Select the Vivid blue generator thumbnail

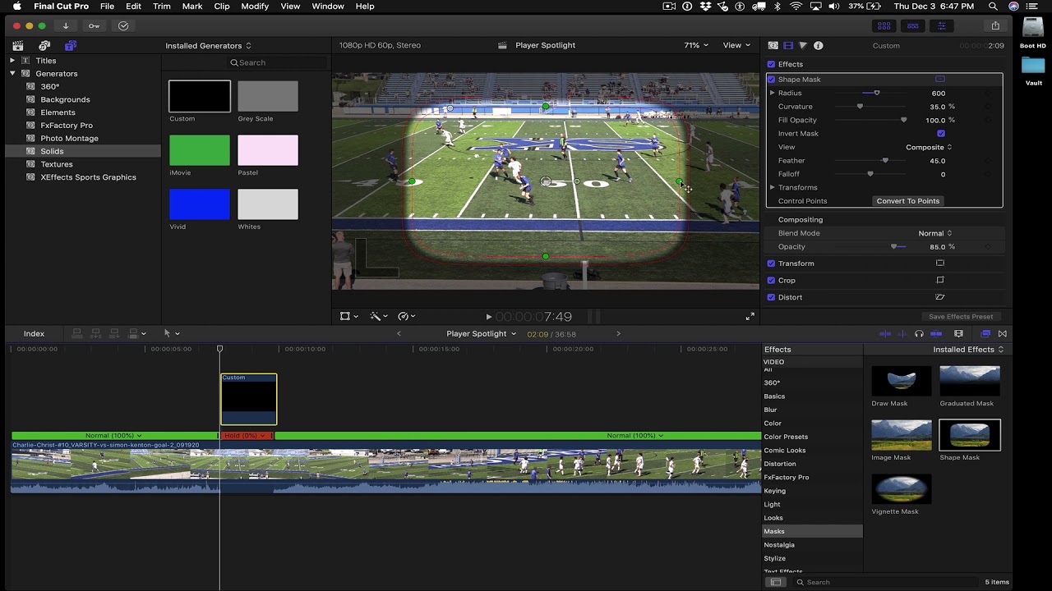(x=200, y=205)
